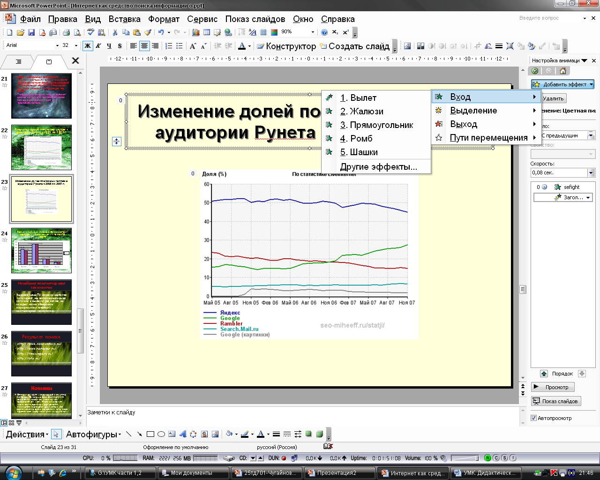This screenshot has height=480, width=600.
Task: Select slide 24 thumbnail with bar chart
Action: (41, 251)
